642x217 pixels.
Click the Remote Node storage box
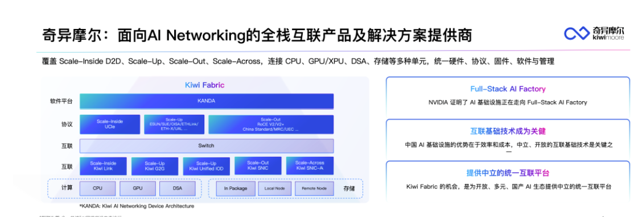click(x=314, y=189)
